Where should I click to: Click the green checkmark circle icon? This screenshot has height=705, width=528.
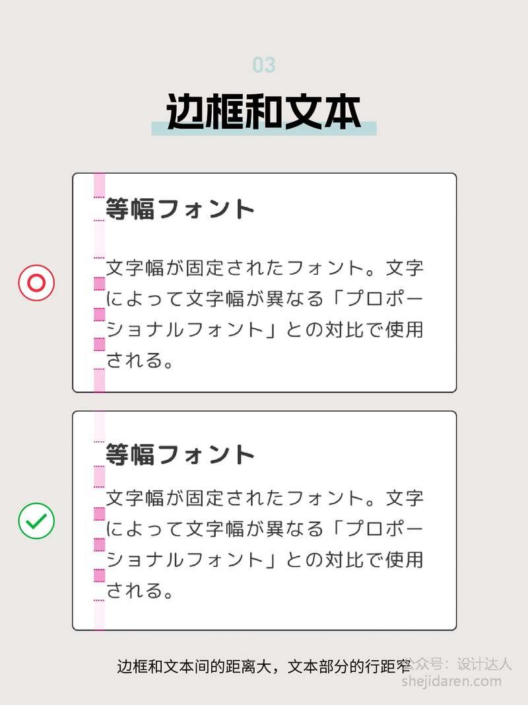coord(36,521)
